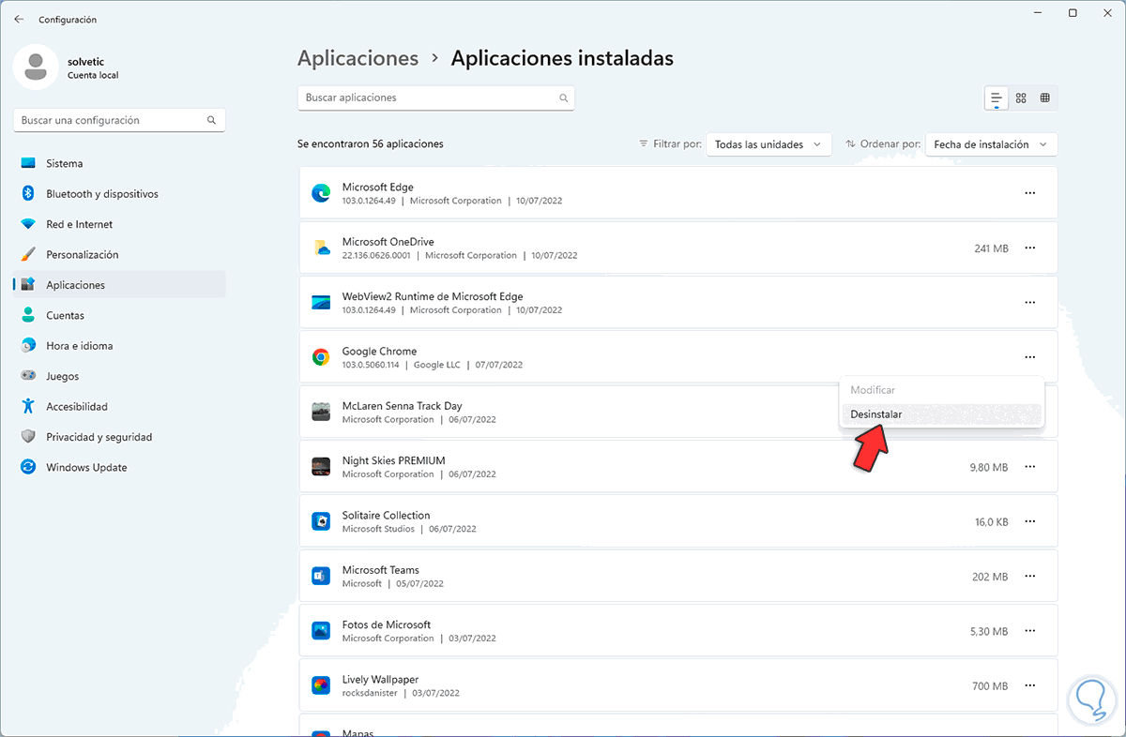Open more options for Solitaire Collection

click(1029, 521)
